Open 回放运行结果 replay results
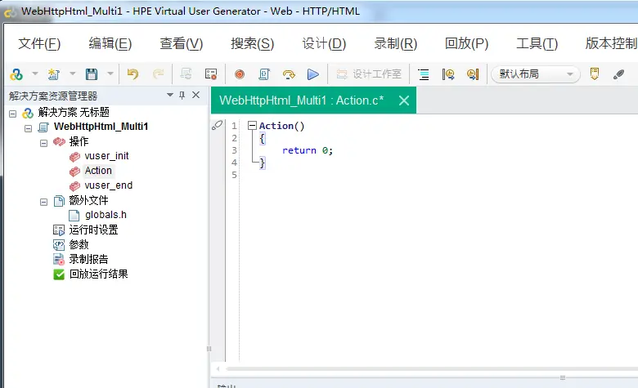Viewport: 638px width, 388px height. (98, 274)
